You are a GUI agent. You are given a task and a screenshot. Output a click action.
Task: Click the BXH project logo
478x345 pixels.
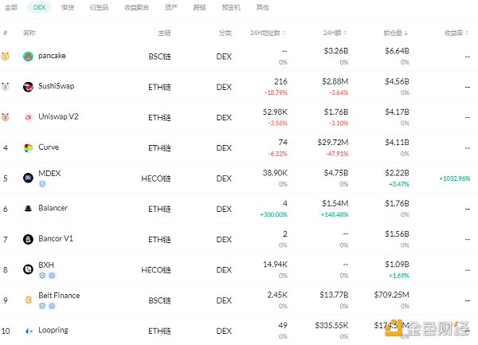point(28,269)
